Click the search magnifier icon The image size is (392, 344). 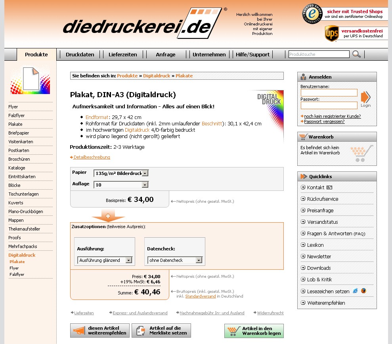click(x=356, y=54)
